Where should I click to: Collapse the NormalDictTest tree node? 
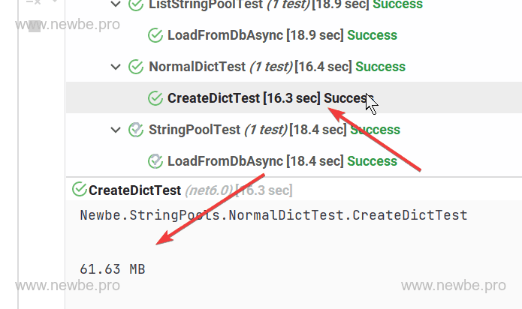[x=115, y=67]
